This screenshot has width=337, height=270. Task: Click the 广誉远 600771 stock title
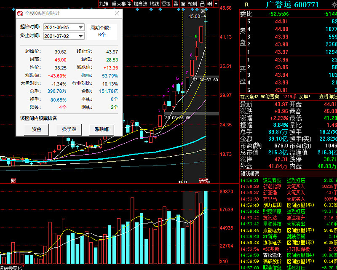click(x=292, y=5)
